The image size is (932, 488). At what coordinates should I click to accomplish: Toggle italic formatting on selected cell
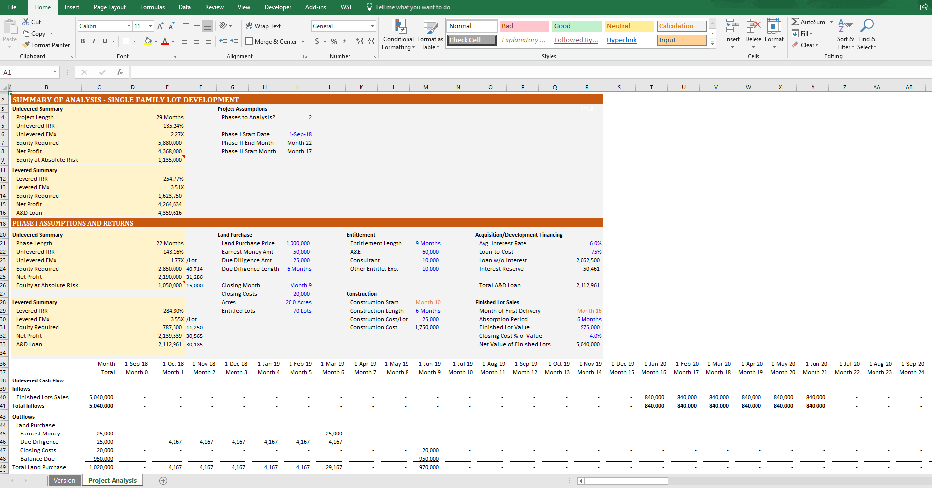coord(93,42)
